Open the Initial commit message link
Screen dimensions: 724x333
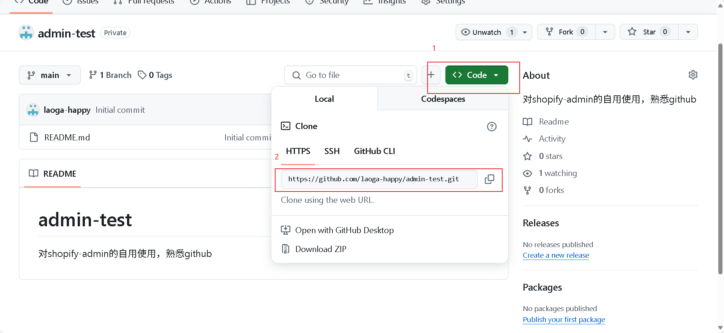pyautogui.click(x=120, y=110)
